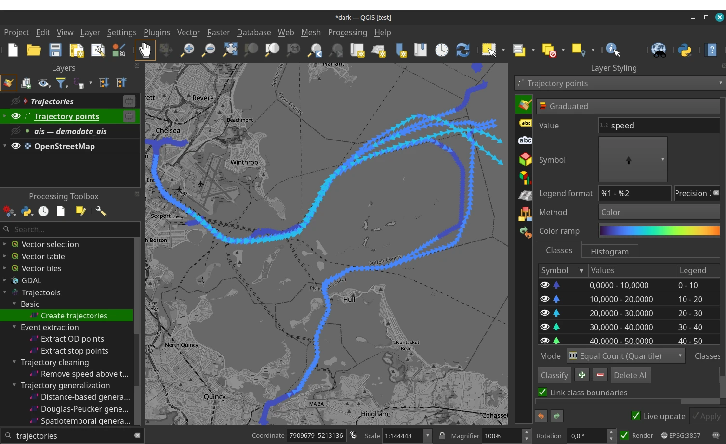Image resolution: width=726 pixels, height=444 pixels.
Task: Collapse the Trajectools group
Action: (5, 292)
